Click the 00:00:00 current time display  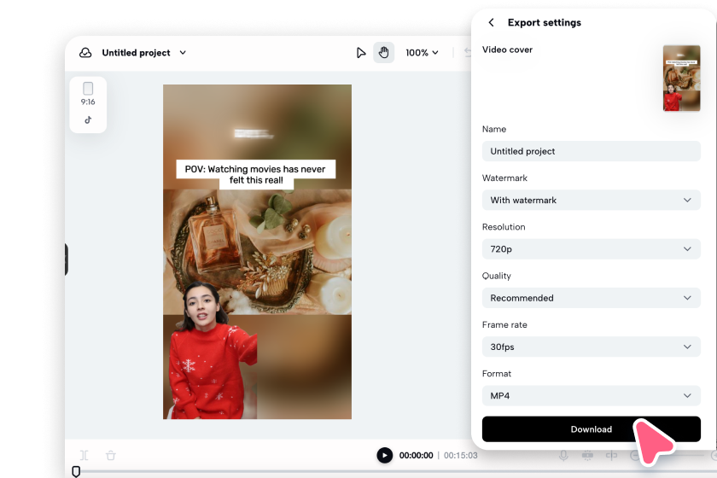tap(417, 456)
